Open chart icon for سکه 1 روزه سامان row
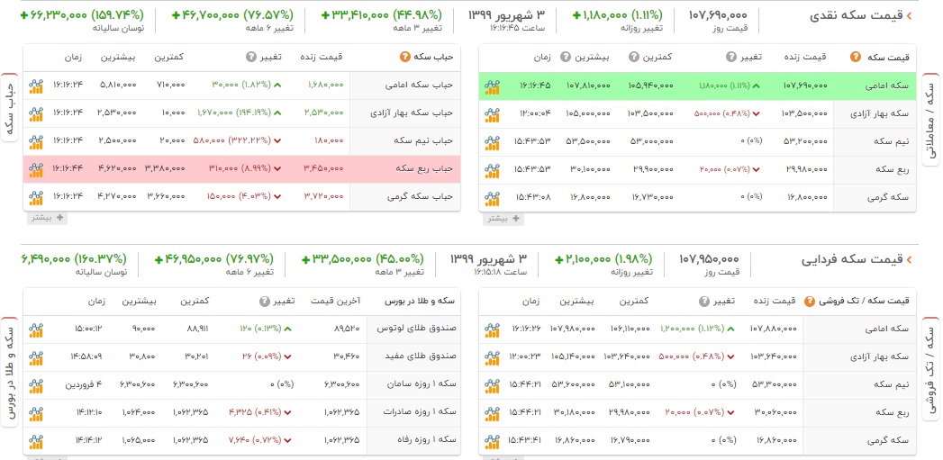 [36, 385]
